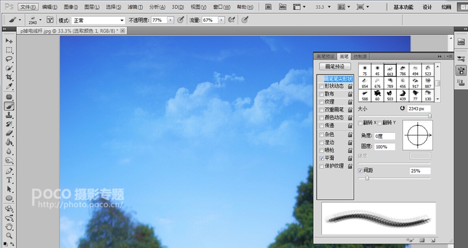Launch Mini Bridge with the Mb icon
The image size is (468, 248).
[x=282, y=7]
